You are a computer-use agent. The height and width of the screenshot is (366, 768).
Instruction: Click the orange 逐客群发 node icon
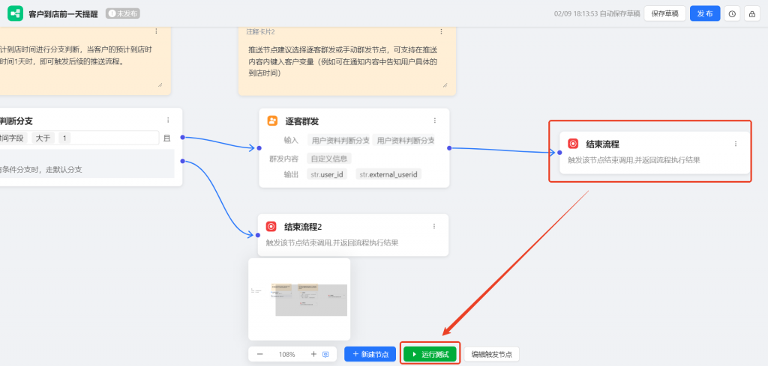[272, 121]
